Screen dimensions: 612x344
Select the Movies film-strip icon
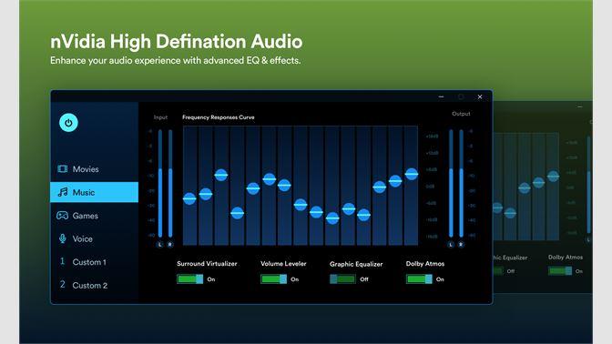click(63, 169)
